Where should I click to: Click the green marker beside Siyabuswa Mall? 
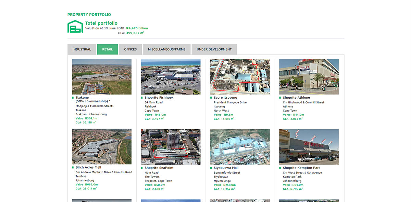(x=211, y=168)
